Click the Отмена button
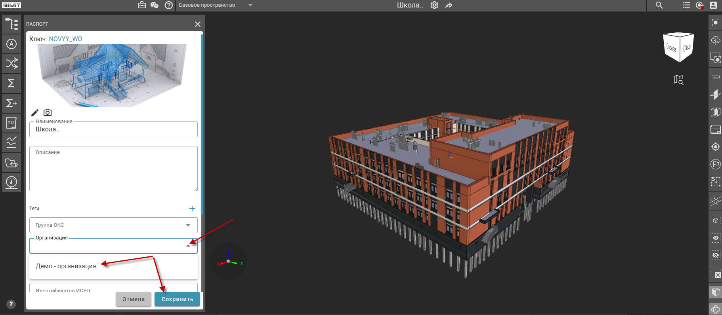This screenshot has height=315, width=722. (134, 299)
